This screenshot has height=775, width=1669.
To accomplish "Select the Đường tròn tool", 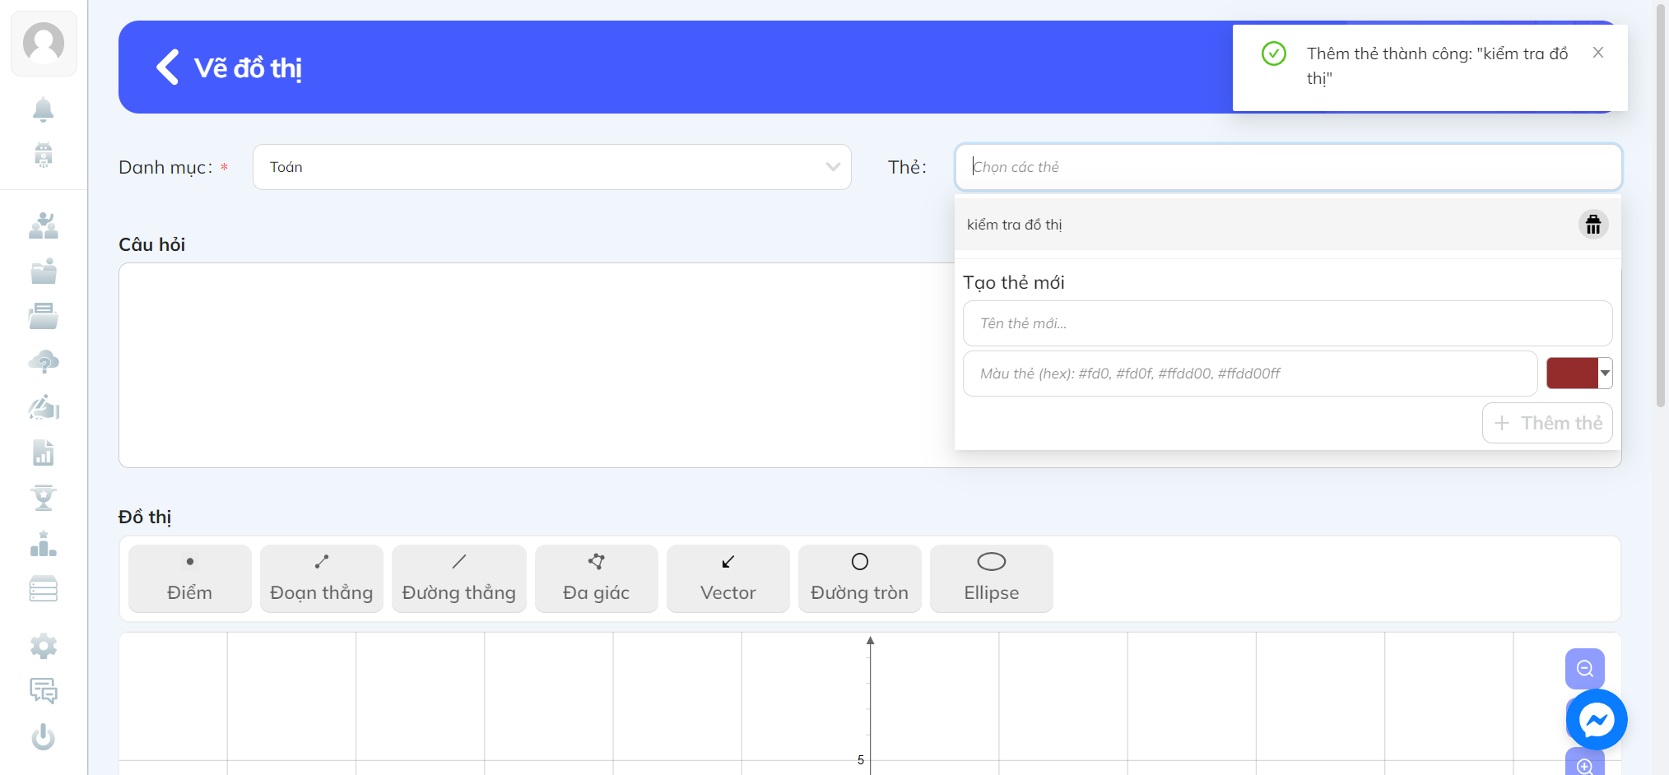I will pos(860,578).
